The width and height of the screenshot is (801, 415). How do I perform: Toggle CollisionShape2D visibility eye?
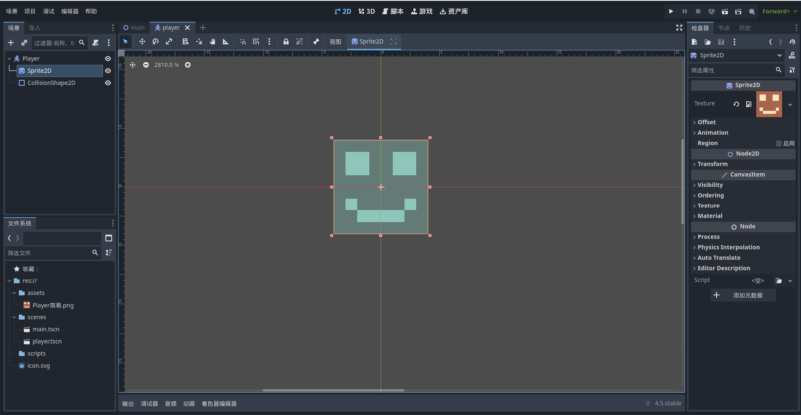point(108,83)
